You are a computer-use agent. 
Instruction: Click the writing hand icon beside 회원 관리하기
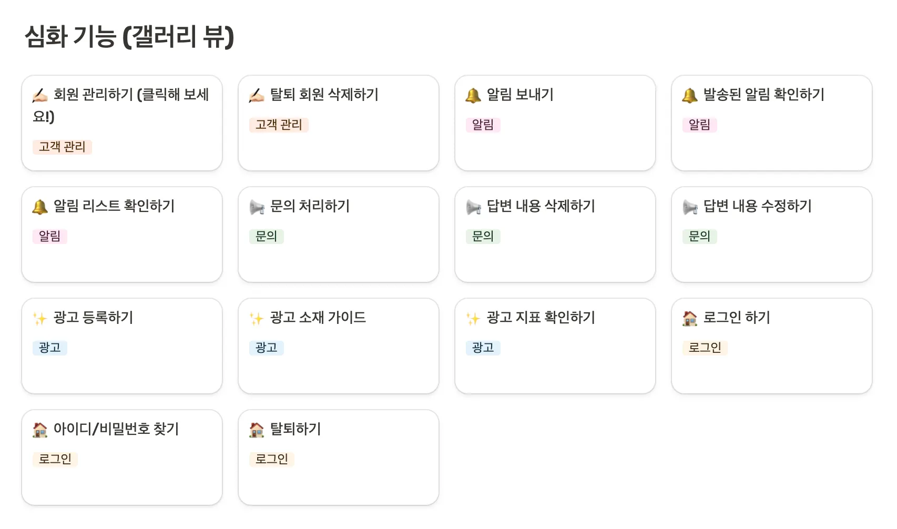(x=40, y=95)
